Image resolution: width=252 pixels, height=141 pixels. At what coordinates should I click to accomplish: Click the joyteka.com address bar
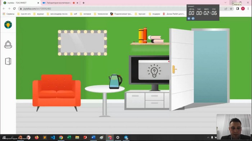[x=103, y=9]
